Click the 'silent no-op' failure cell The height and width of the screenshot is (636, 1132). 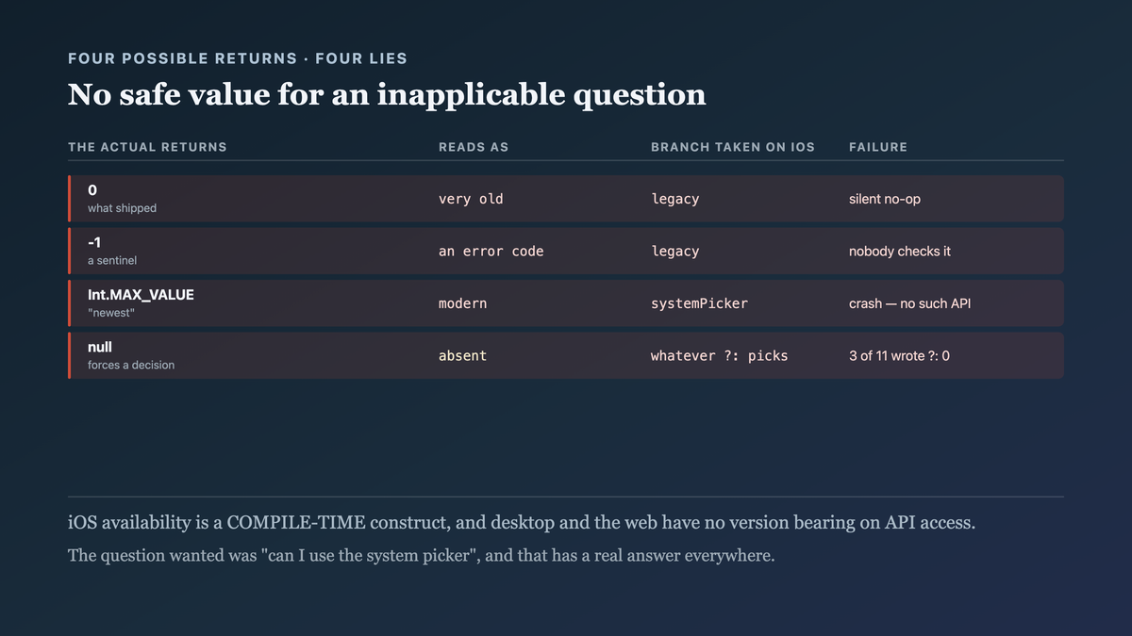885,199
